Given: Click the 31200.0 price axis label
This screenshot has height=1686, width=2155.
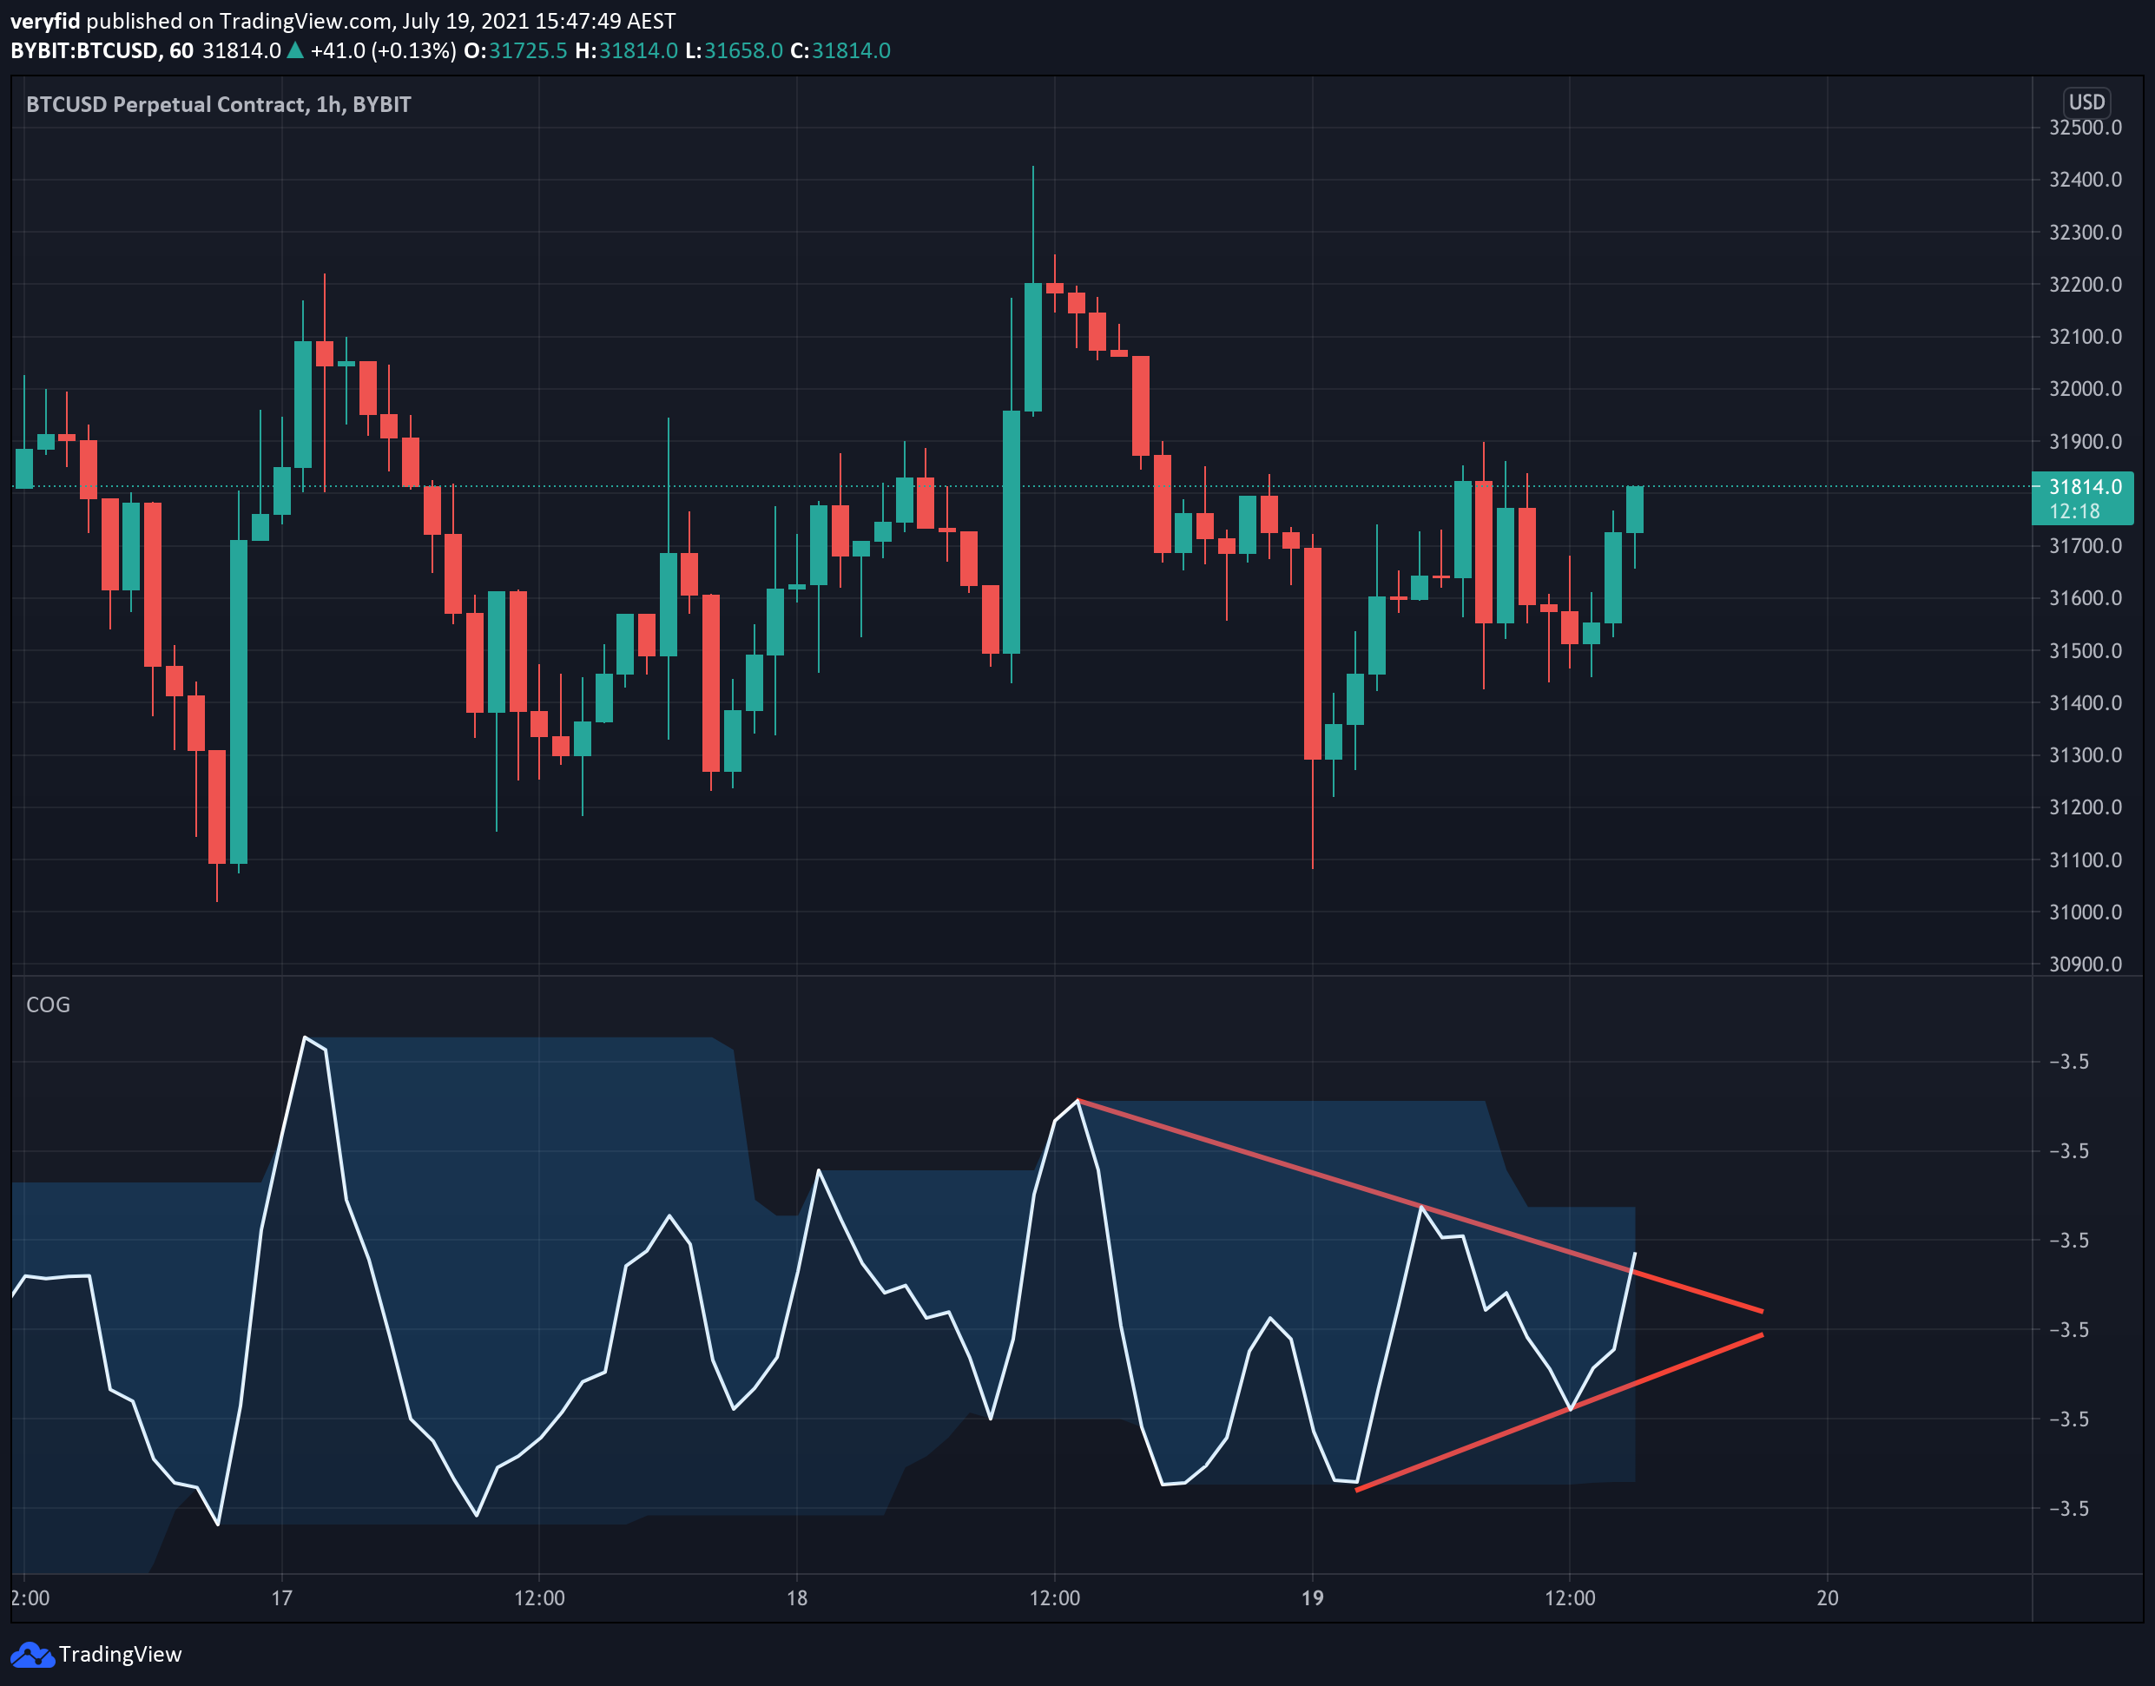Looking at the screenshot, I should [x=2085, y=807].
